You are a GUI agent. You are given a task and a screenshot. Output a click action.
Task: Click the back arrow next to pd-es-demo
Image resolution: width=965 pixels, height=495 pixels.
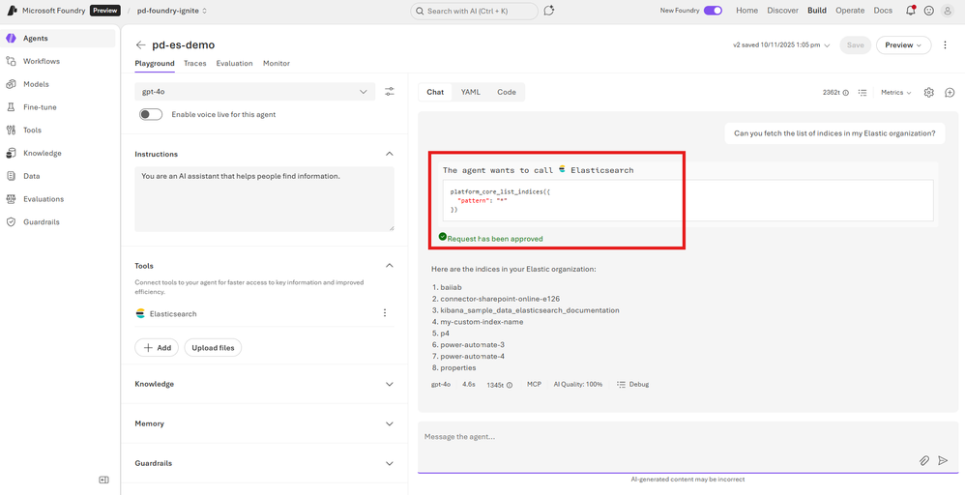[x=141, y=44]
